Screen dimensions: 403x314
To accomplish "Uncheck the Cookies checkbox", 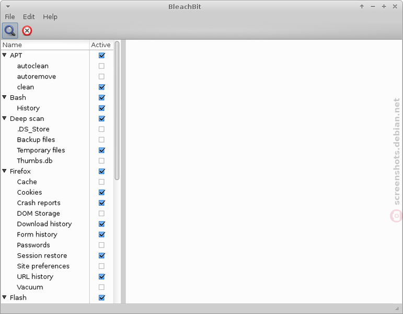I will (101, 193).
